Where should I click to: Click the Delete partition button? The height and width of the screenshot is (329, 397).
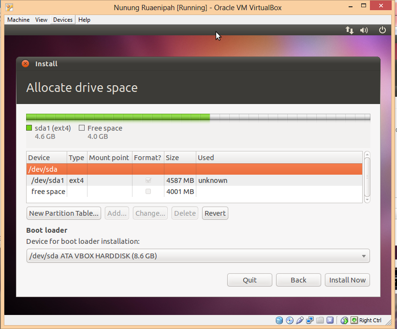click(185, 213)
